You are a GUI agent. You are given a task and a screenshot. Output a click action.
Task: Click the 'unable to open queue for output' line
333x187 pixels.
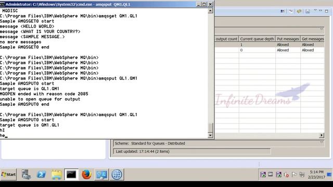click(x=40, y=99)
